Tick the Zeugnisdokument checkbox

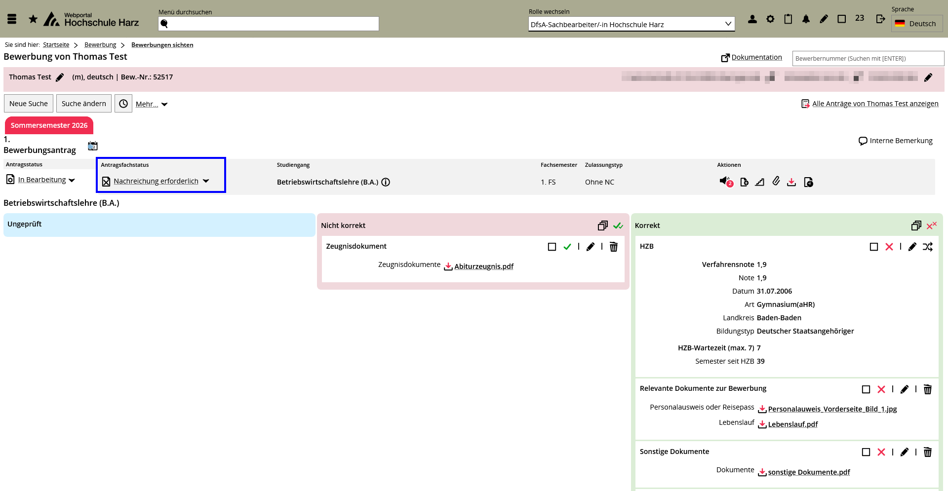[552, 247]
